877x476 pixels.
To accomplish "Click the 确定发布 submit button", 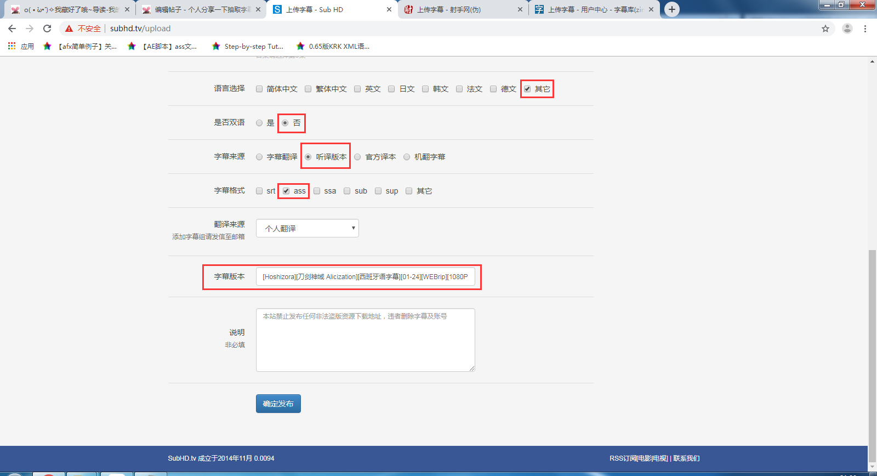I will point(278,404).
